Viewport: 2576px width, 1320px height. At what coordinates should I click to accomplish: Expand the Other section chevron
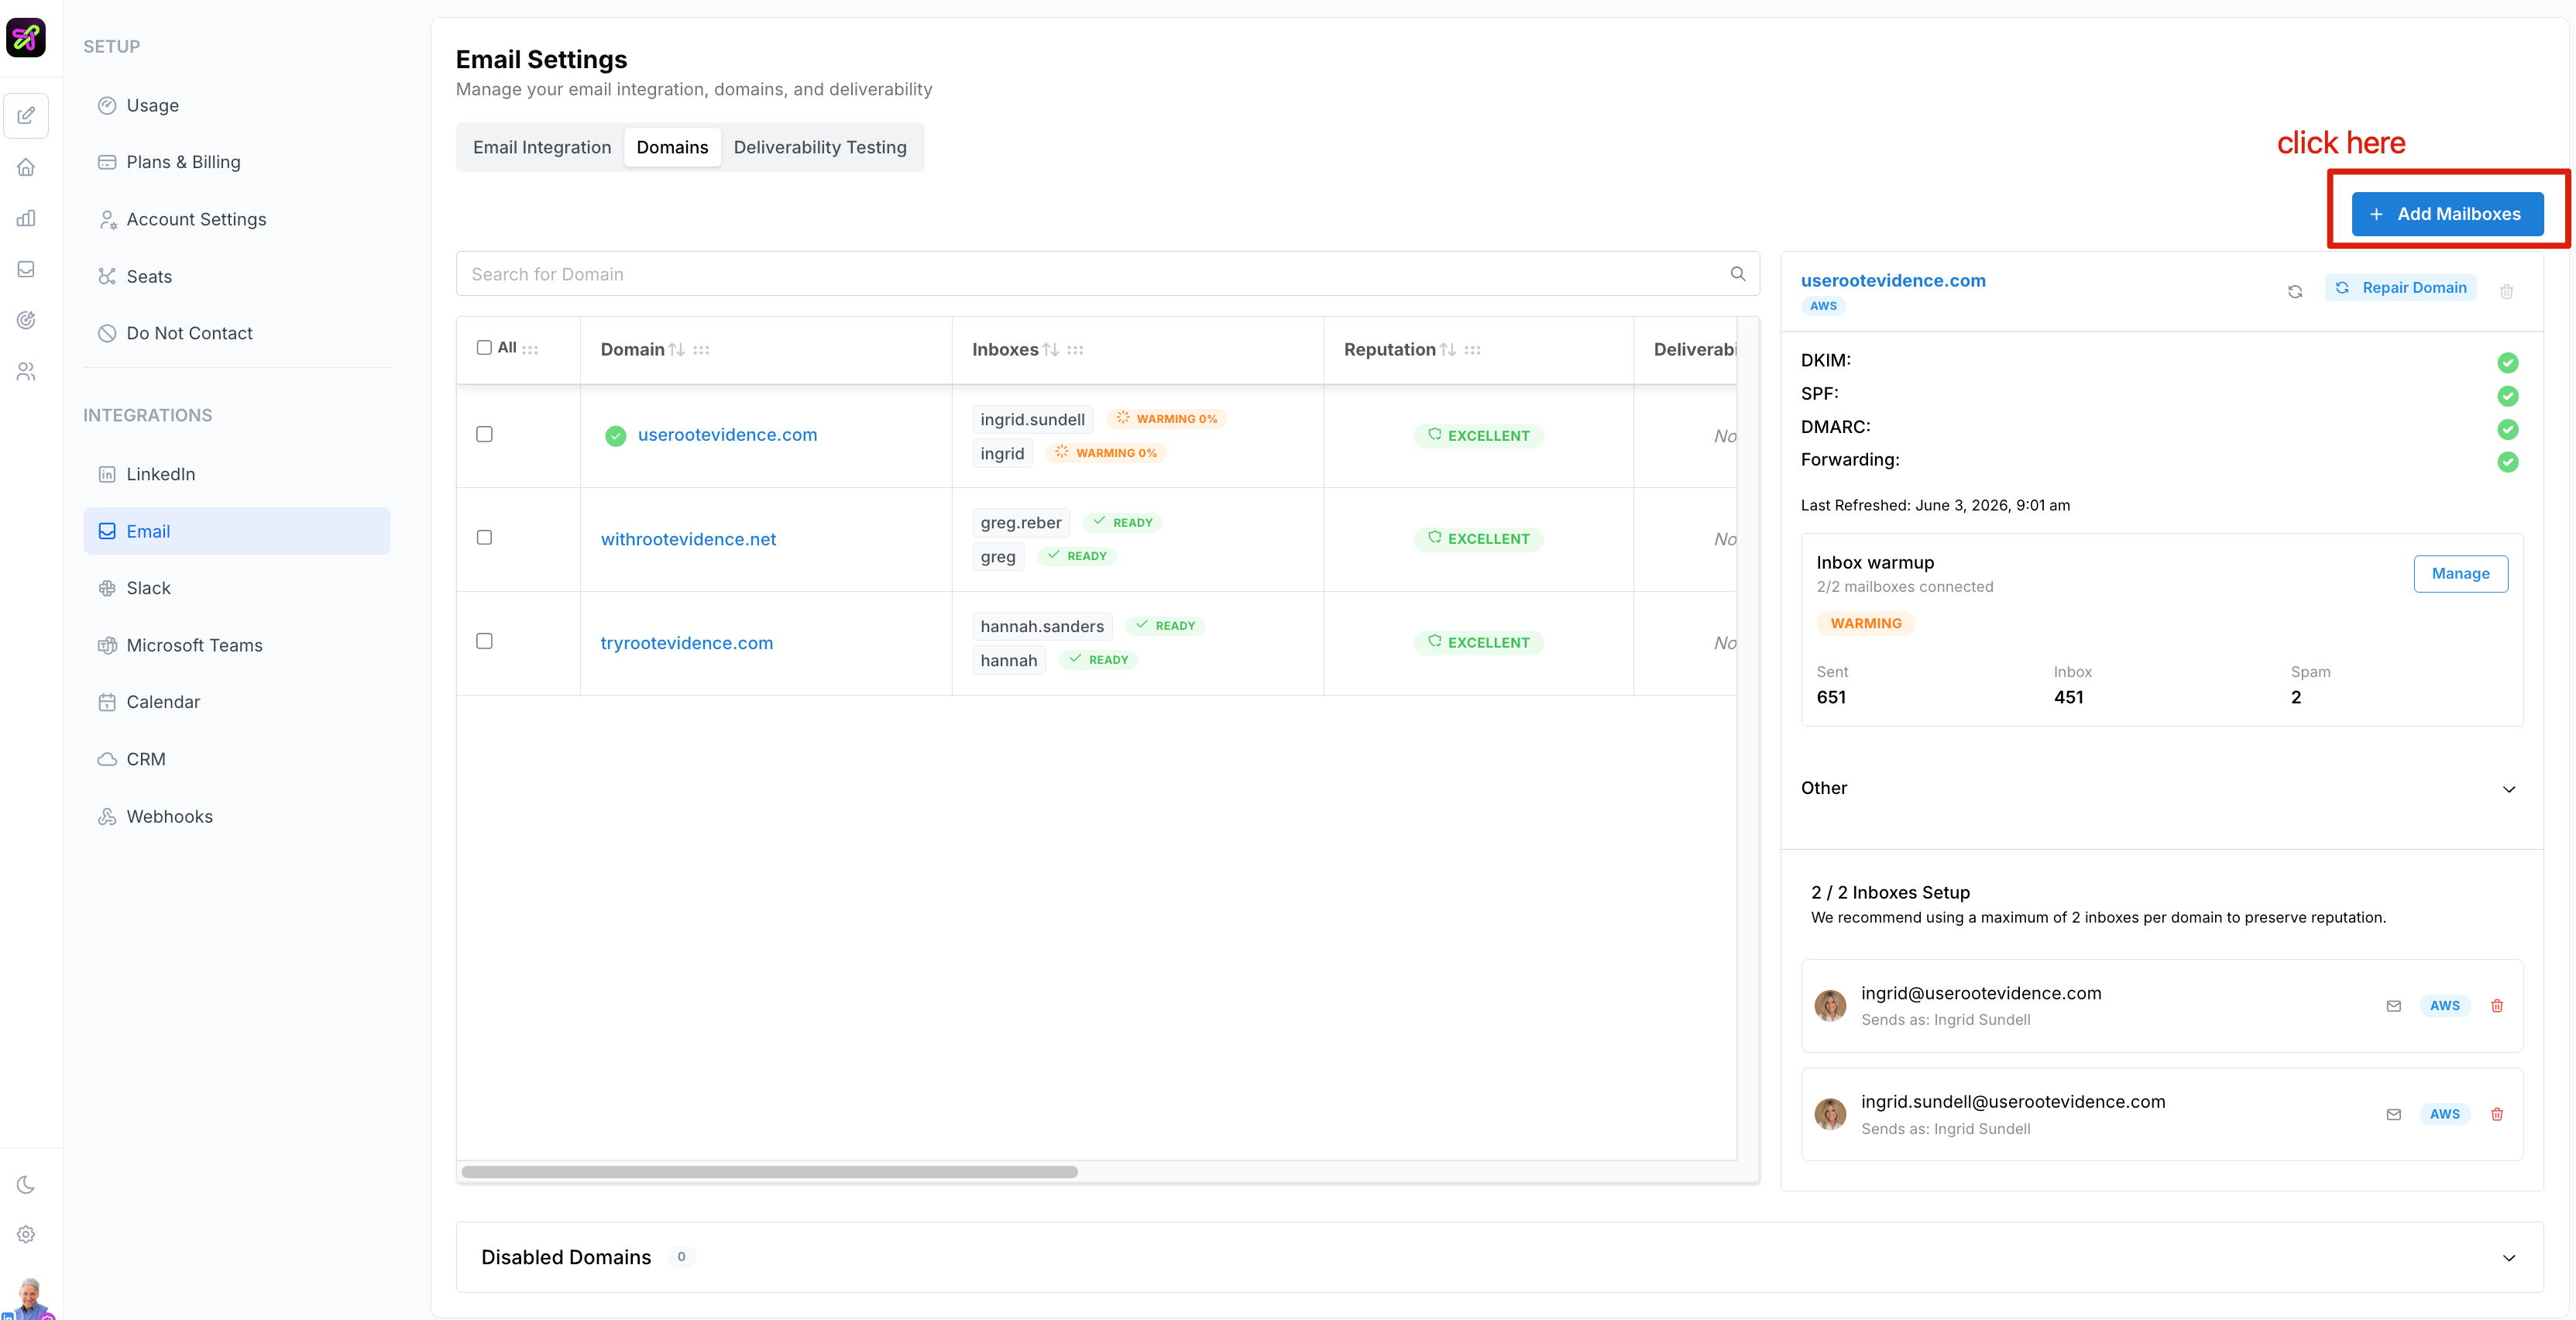[x=2509, y=789]
